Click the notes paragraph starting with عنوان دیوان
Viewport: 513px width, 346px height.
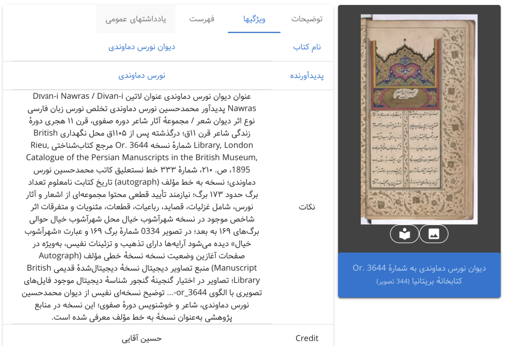[142, 207]
